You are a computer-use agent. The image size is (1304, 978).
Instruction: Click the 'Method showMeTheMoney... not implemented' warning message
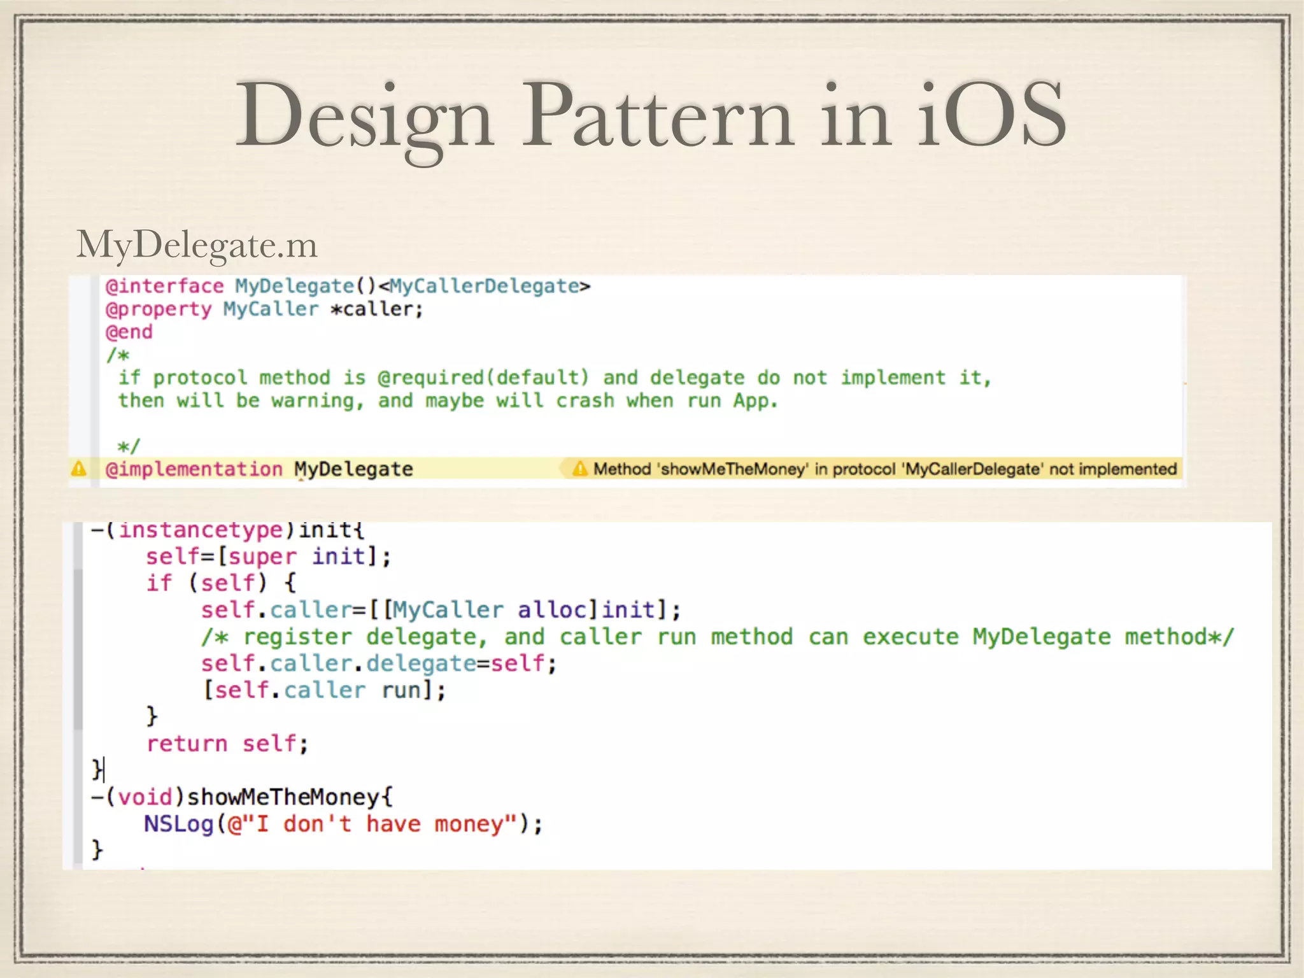pyautogui.click(x=885, y=469)
